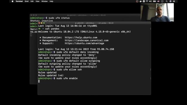Open the Docker whale menu bar icon
This screenshot has height=105, width=187.
(141, 1)
